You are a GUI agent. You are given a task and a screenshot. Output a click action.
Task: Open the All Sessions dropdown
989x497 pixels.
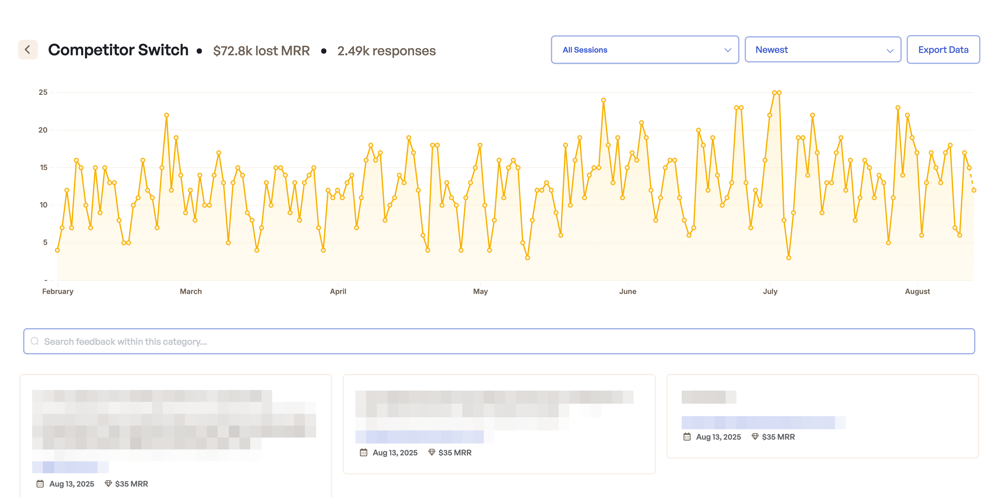[644, 50]
